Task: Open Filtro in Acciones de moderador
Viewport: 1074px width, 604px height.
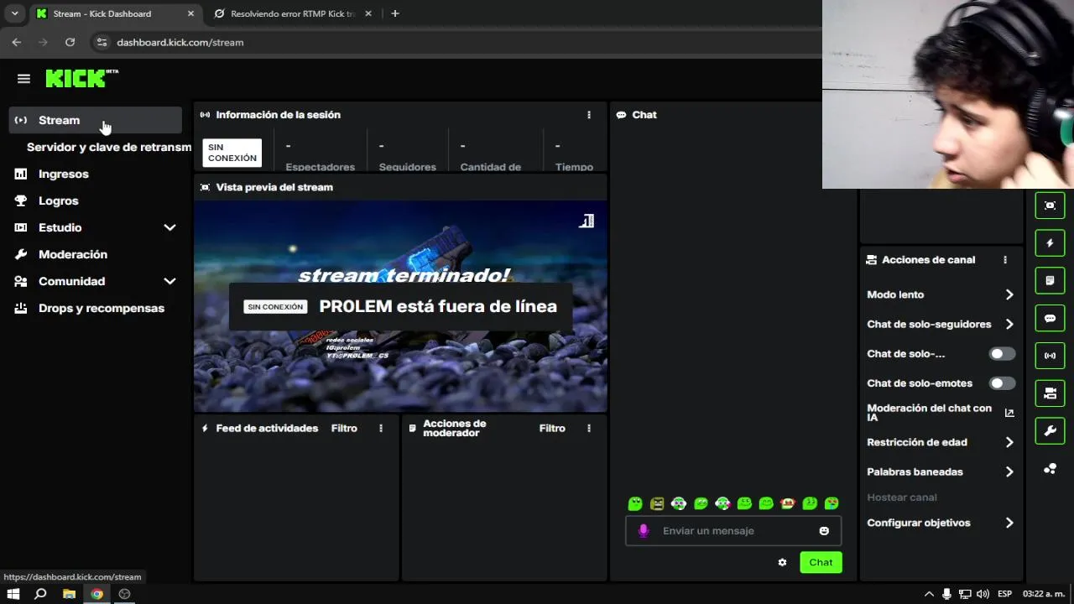Action: point(552,428)
